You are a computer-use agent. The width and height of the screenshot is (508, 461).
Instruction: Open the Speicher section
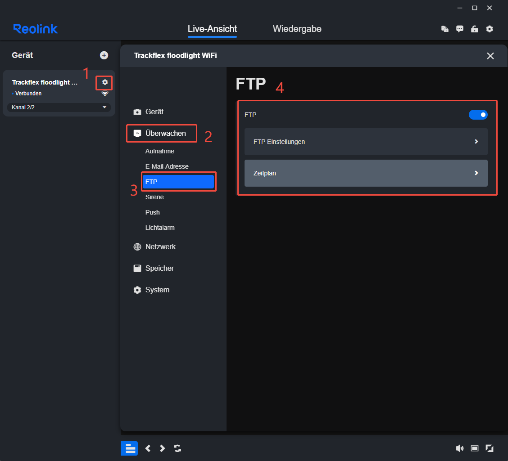[159, 268]
